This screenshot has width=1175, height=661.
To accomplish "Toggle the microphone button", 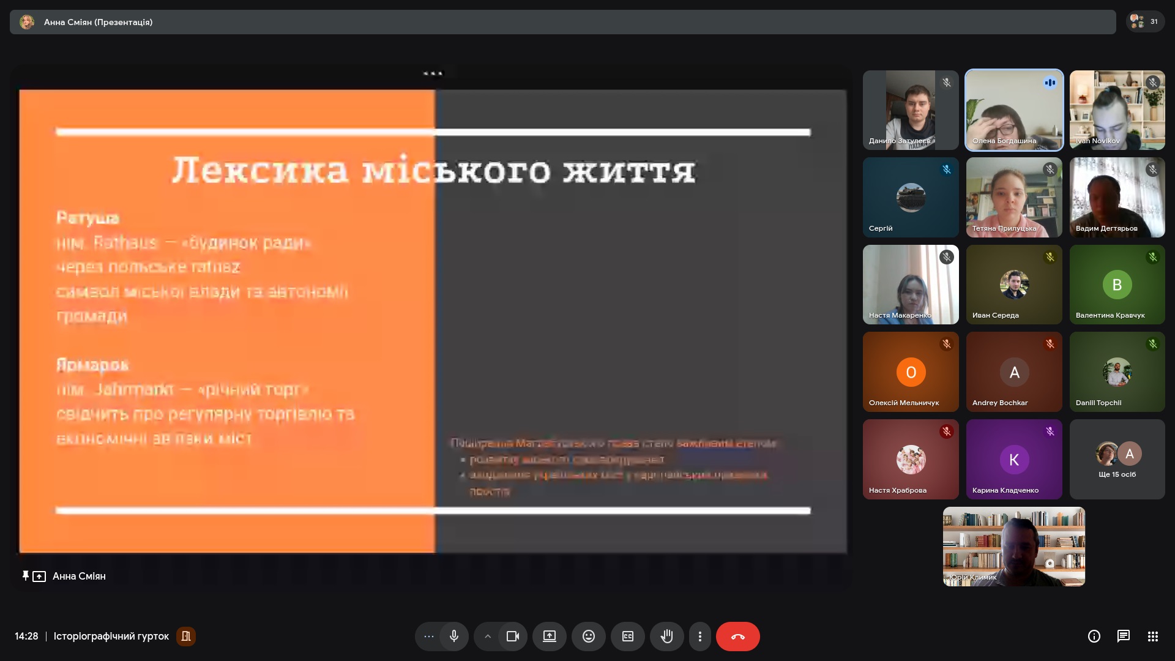I will (453, 637).
